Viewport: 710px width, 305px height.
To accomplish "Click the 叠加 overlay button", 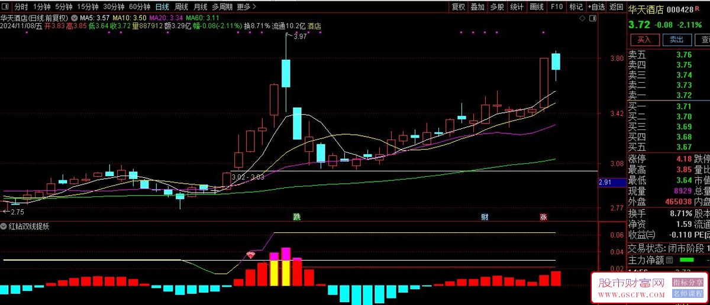I will tap(477, 7).
